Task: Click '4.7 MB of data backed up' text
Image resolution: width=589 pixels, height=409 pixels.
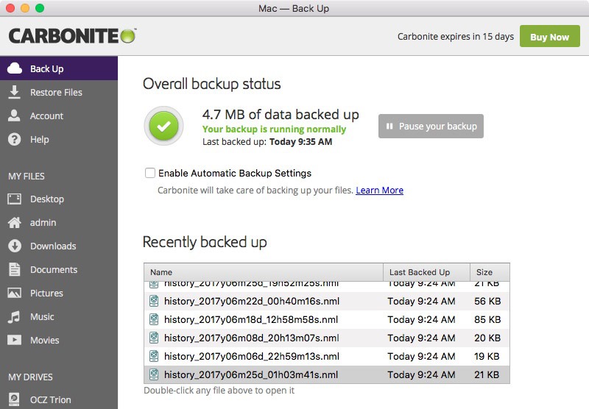Action: tap(281, 114)
